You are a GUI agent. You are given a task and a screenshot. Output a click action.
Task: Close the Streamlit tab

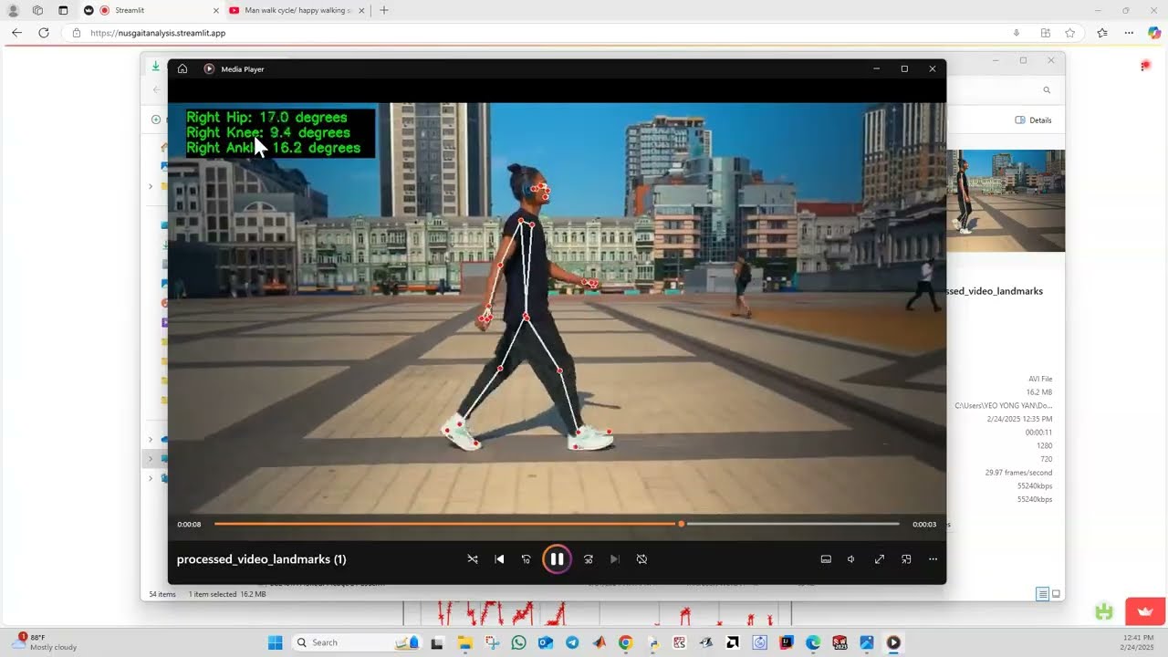click(x=216, y=10)
